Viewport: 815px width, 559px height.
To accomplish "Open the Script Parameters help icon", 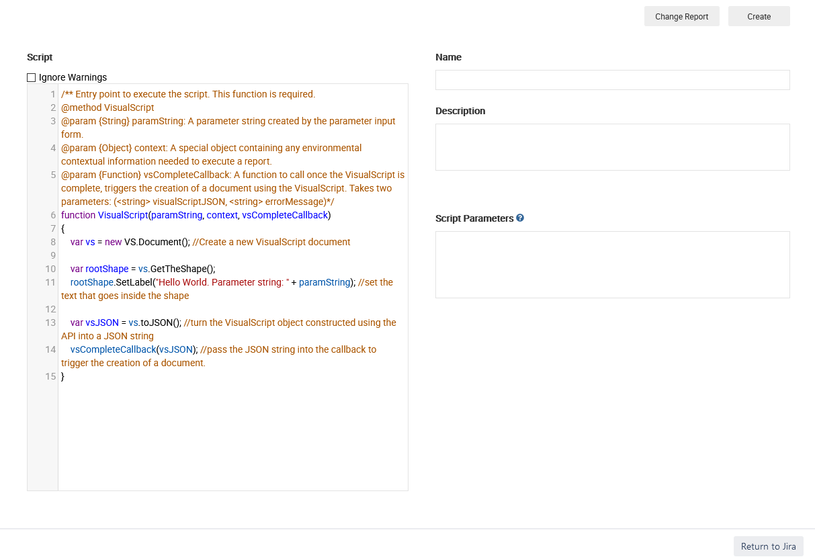I will pyautogui.click(x=519, y=218).
